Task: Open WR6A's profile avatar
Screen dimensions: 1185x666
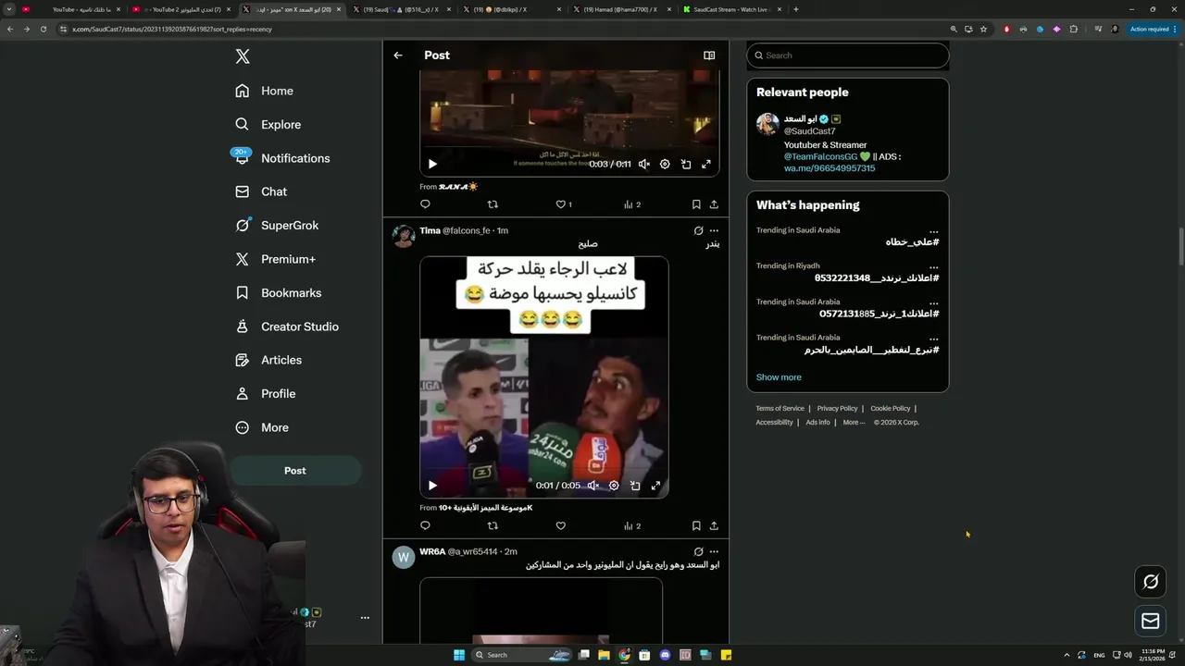Action: [404, 557]
